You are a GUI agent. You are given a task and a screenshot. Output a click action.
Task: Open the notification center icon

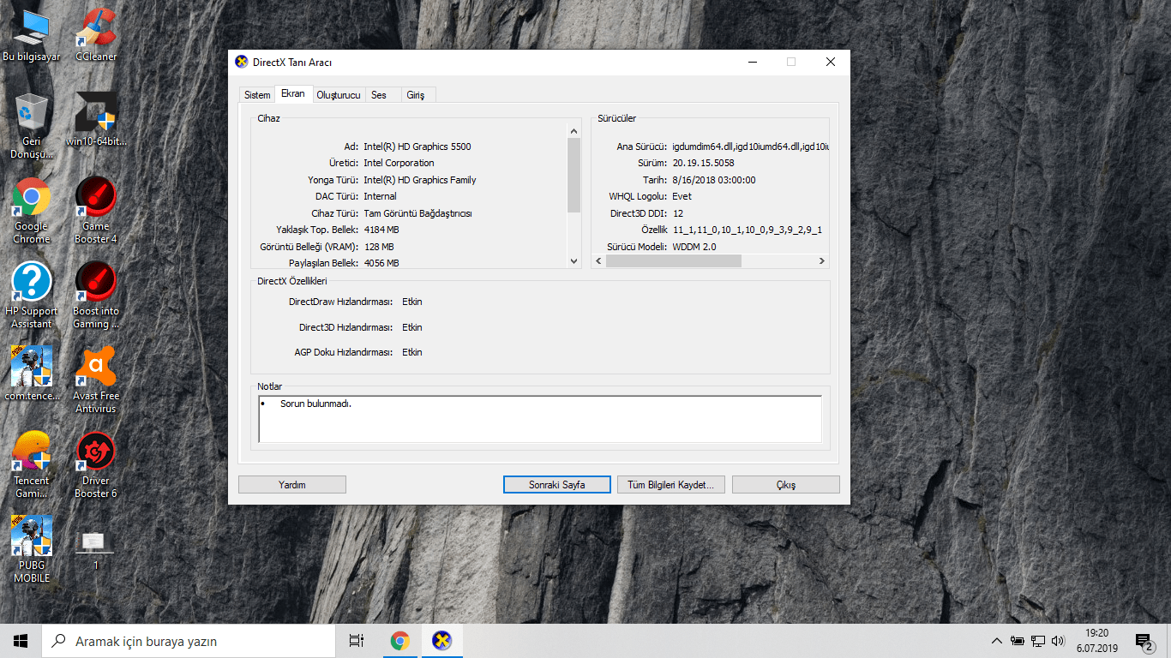1144,641
